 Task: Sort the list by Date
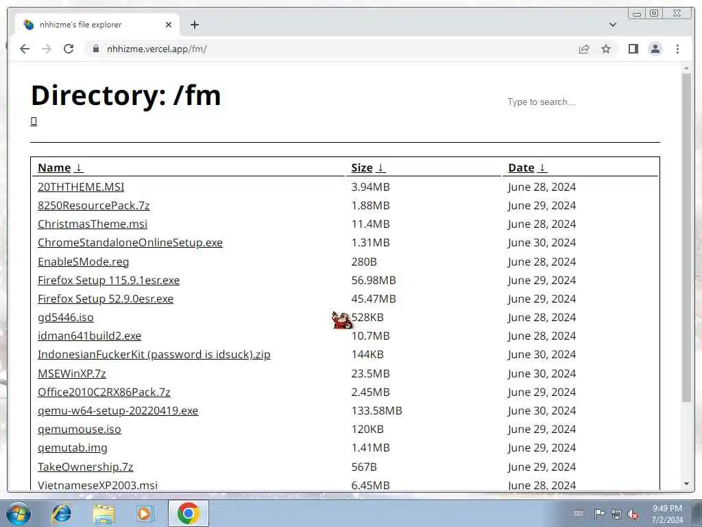coord(527,167)
